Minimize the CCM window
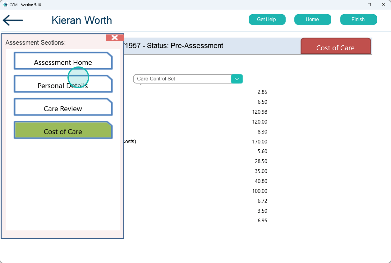 (x=355, y=5)
